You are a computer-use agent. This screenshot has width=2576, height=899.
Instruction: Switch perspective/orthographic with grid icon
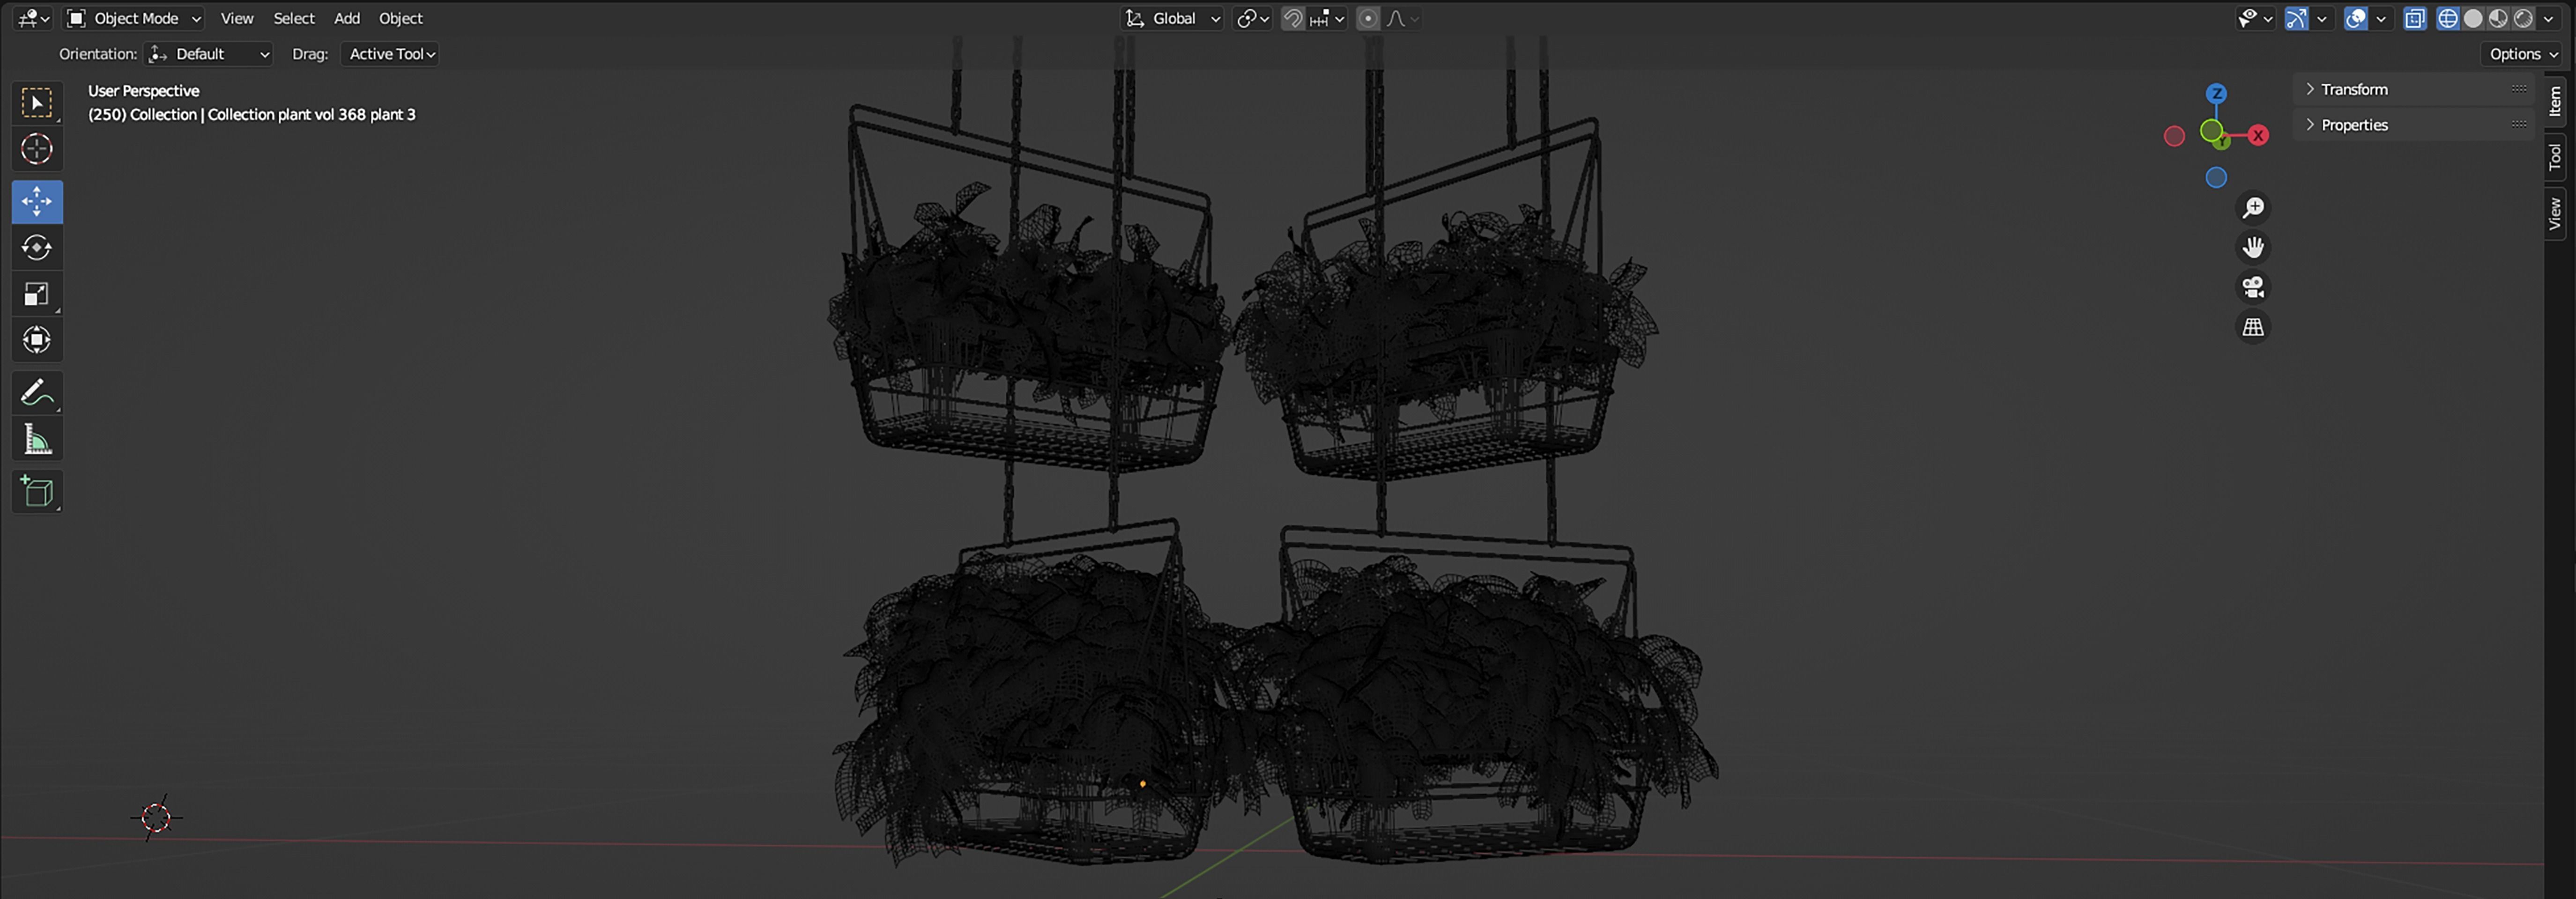pyautogui.click(x=2253, y=327)
